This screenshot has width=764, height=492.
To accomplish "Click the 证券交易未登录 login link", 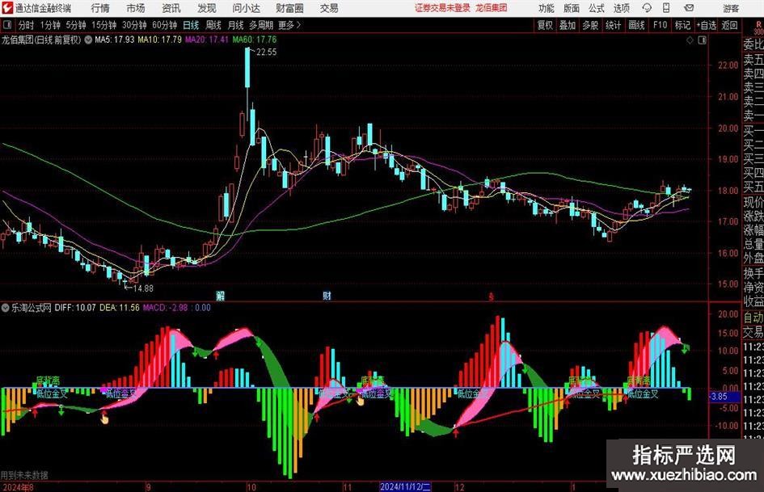I will [441, 8].
